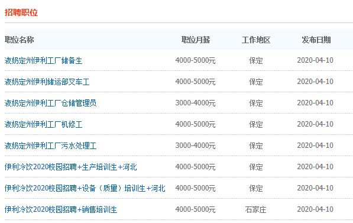Click 保定 location for 储备生 row

256,60
